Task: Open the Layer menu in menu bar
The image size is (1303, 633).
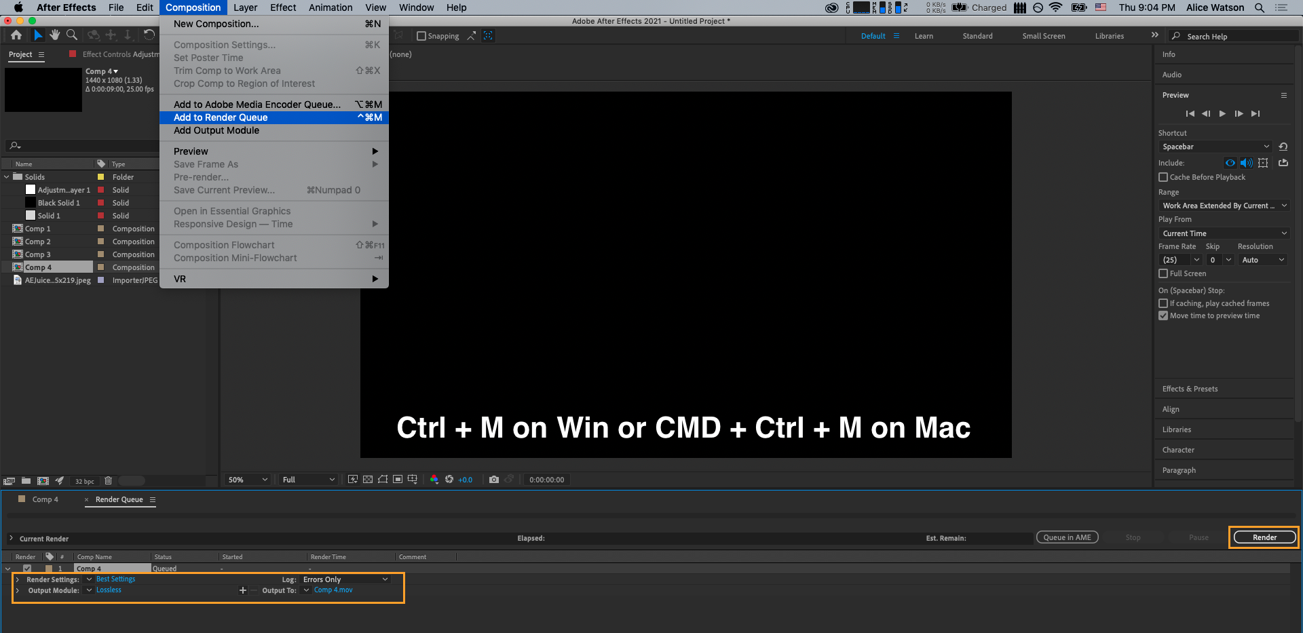Action: pyautogui.click(x=245, y=7)
